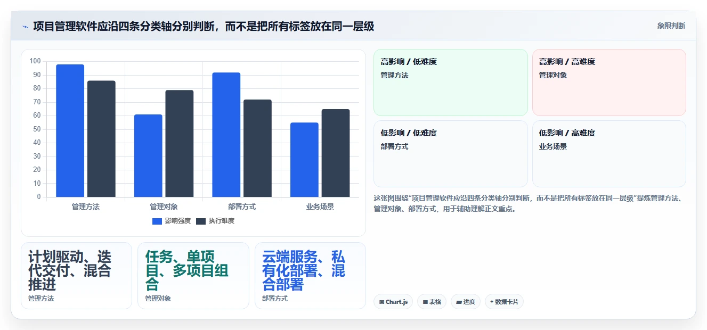Screen dimensions: 707x330
Task: Click 部署方式 caption under 云端服务 card
Action: click(x=275, y=299)
